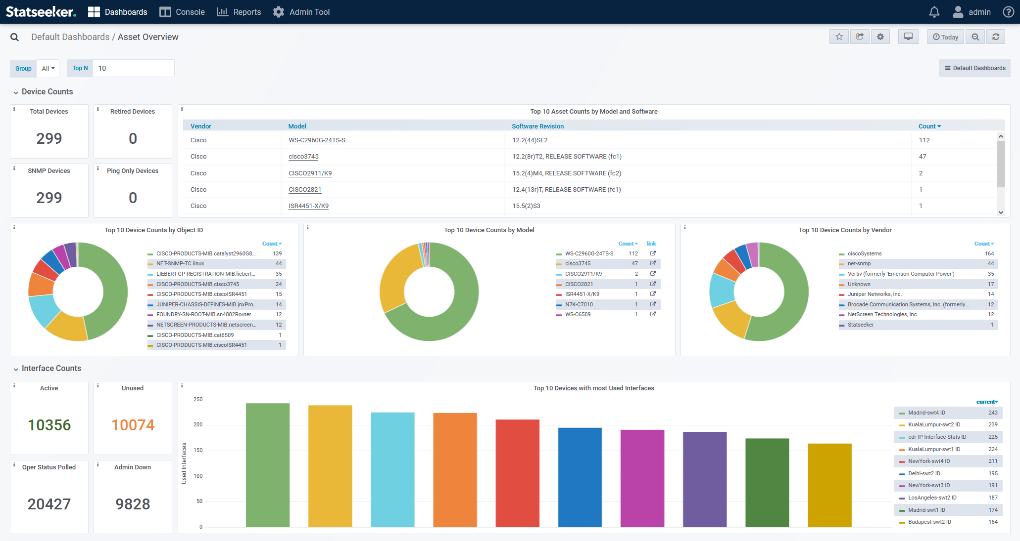Toggle Madrid-swt4 ID series in legend
Image resolution: width=1020 pixels, height=541 pixels.
point(926,413)
